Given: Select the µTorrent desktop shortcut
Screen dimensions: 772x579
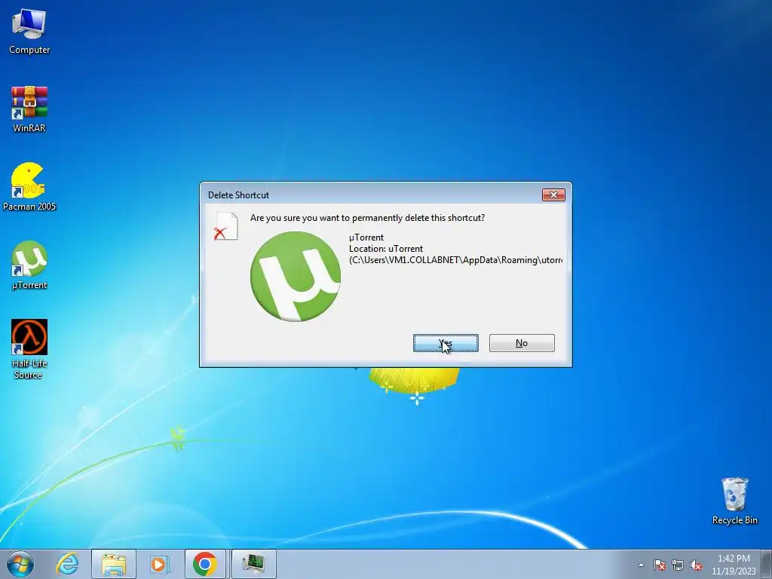Looking at the screenshot, I should [29, 265].
